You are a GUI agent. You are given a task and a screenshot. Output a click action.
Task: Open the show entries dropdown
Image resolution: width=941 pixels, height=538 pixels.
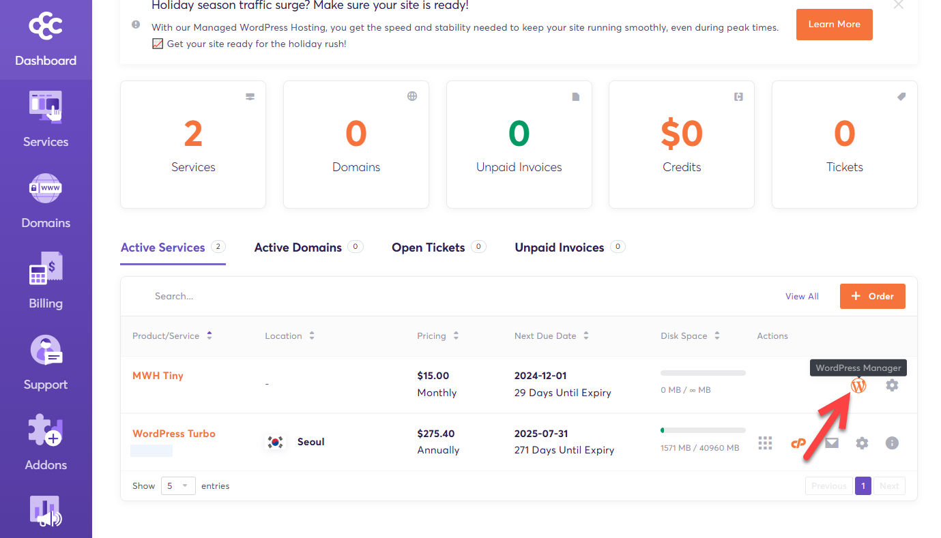(x=178, y=486)
